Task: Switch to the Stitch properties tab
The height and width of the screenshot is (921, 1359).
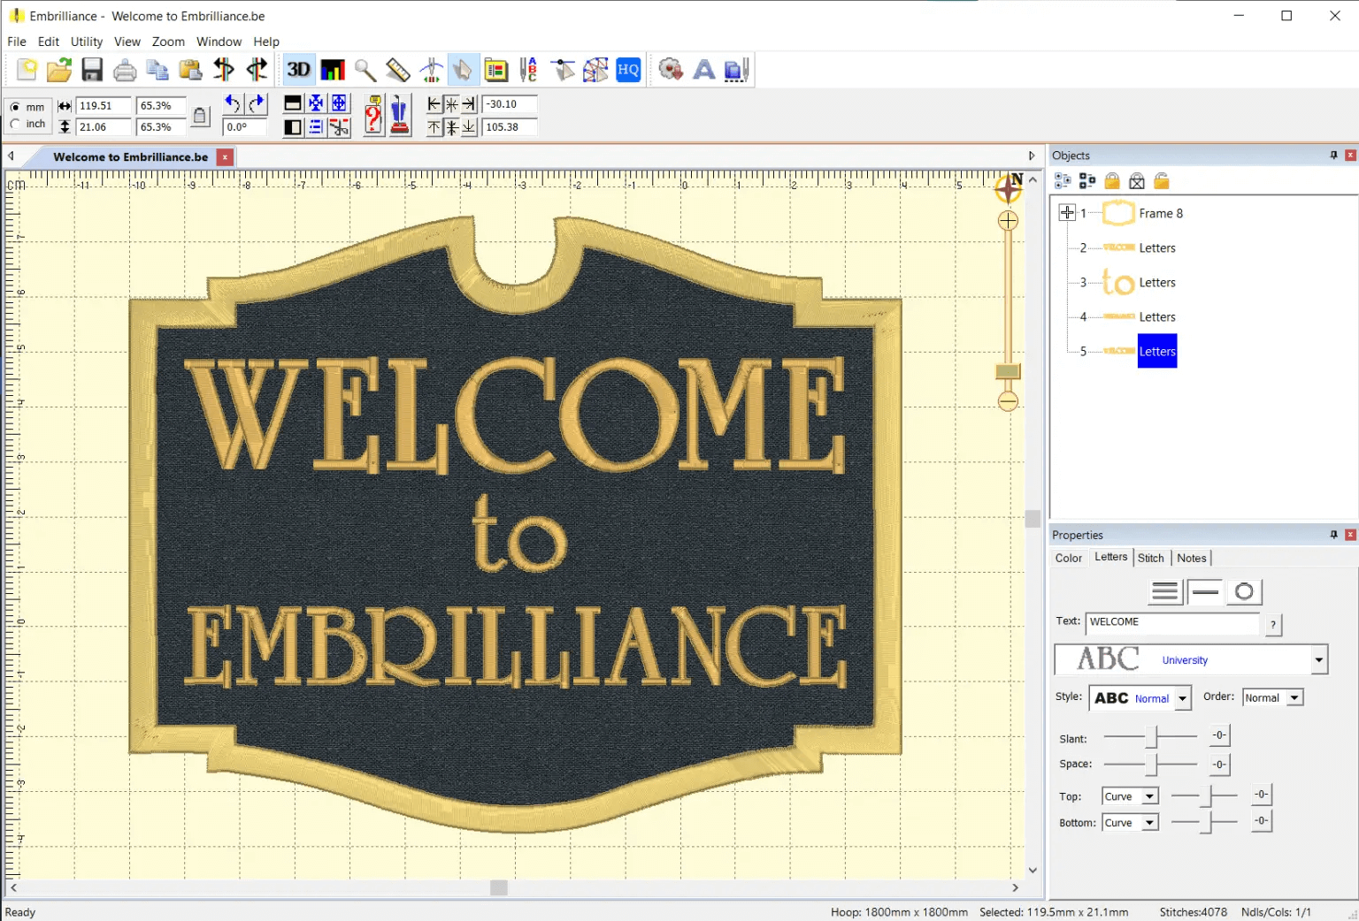Action: pyautogui.click(x=1151, y=558)
